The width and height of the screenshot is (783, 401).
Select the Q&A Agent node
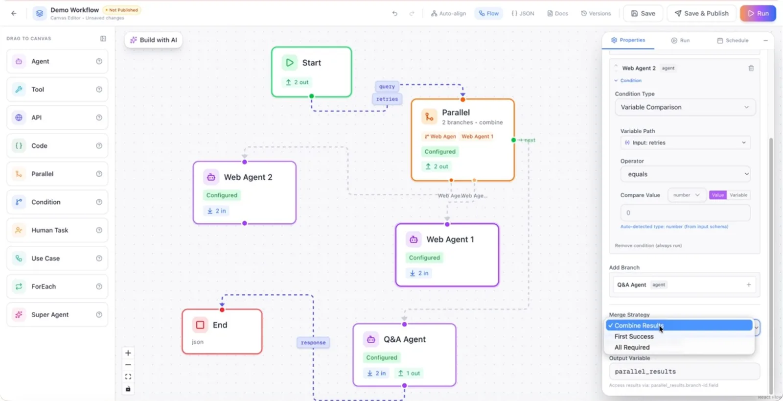coord(405,355)
